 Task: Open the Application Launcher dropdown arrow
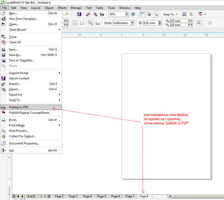(205, 14)
